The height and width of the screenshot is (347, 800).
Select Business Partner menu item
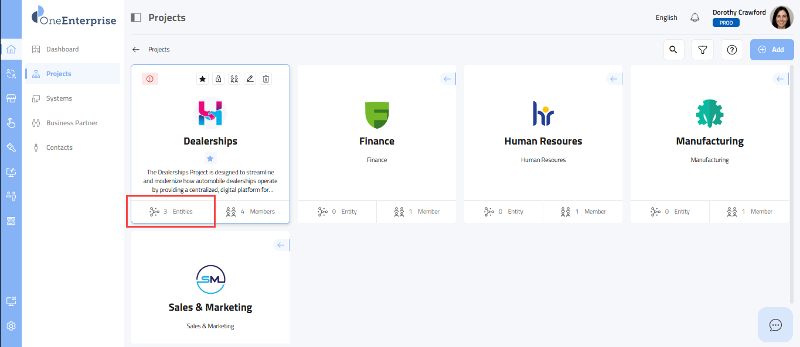[x=72, y=123]
